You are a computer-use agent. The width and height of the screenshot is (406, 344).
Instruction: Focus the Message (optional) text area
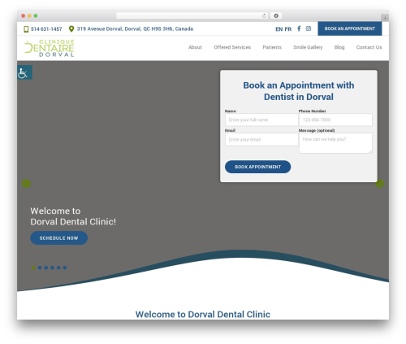tap(335, 143)
